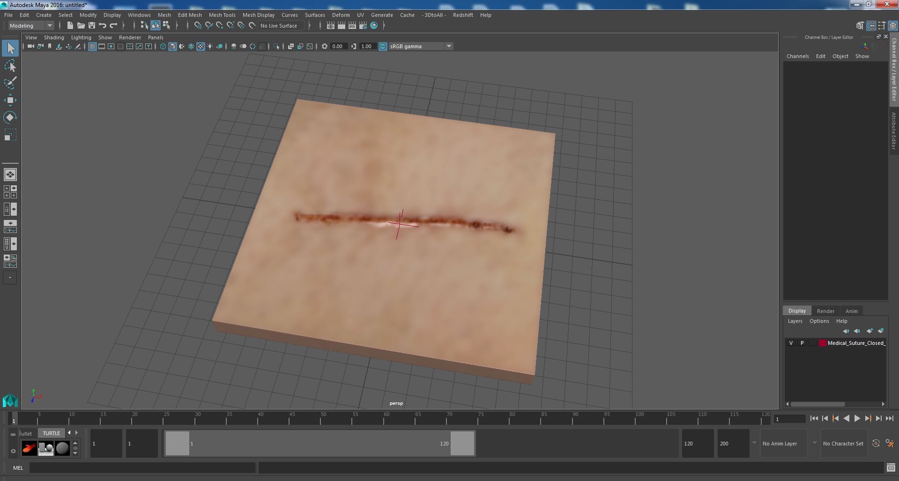
Task: Enable snap to points
Action: pyautogui.click(x=220, y=26)
